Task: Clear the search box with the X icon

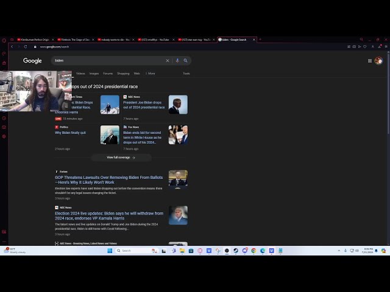Action: click(x=168, y=61)
